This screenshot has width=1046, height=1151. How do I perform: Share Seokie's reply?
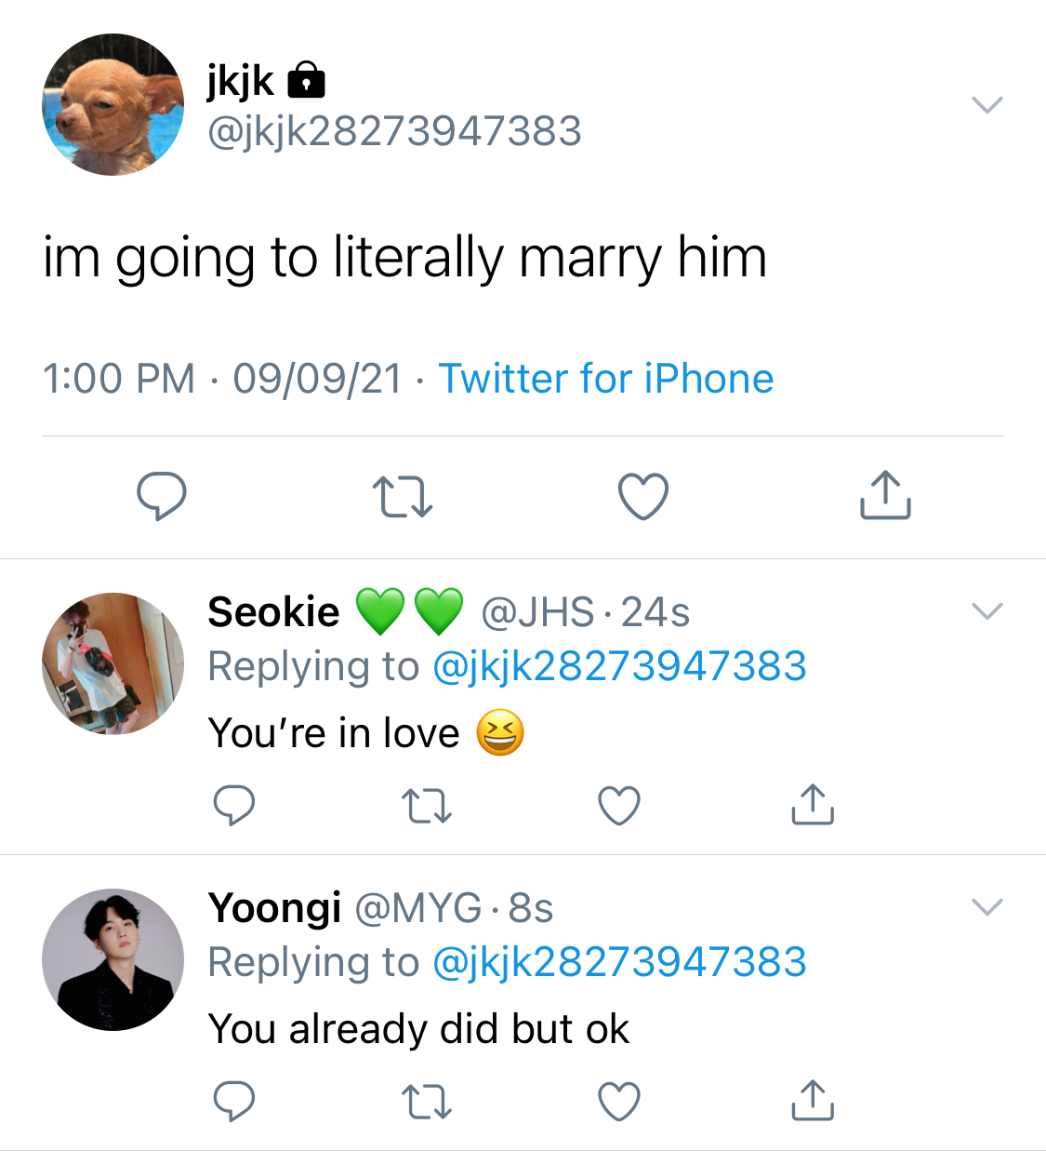coord(813,805)
